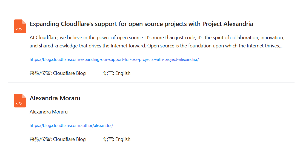Viewport: 300px width, 145px height.
Task: Follow the project-alexandria blog URL link
Action: click(x=114, y=59)
